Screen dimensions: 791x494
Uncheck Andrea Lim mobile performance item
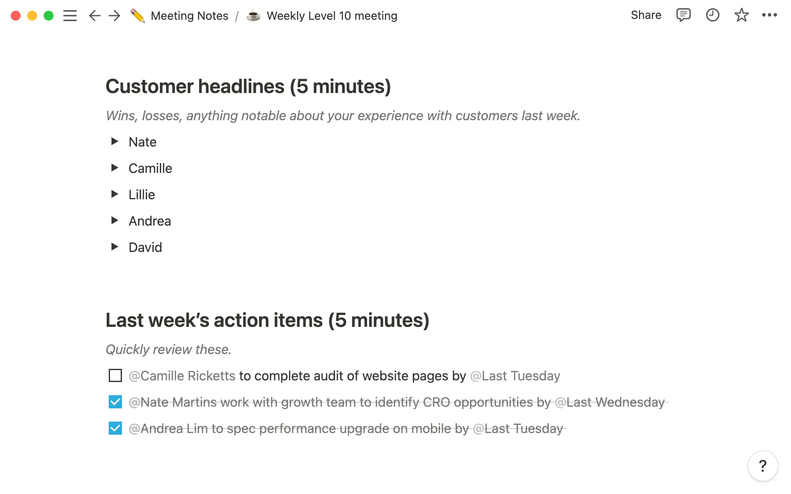pyautogui.click(x=115, y=428)
